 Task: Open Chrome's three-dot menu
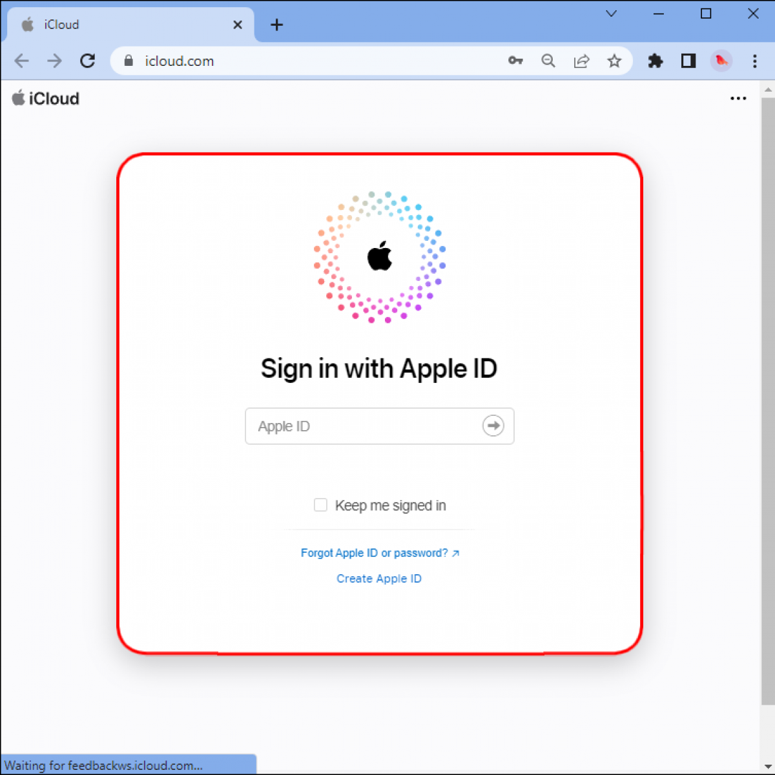click(754, 61)
